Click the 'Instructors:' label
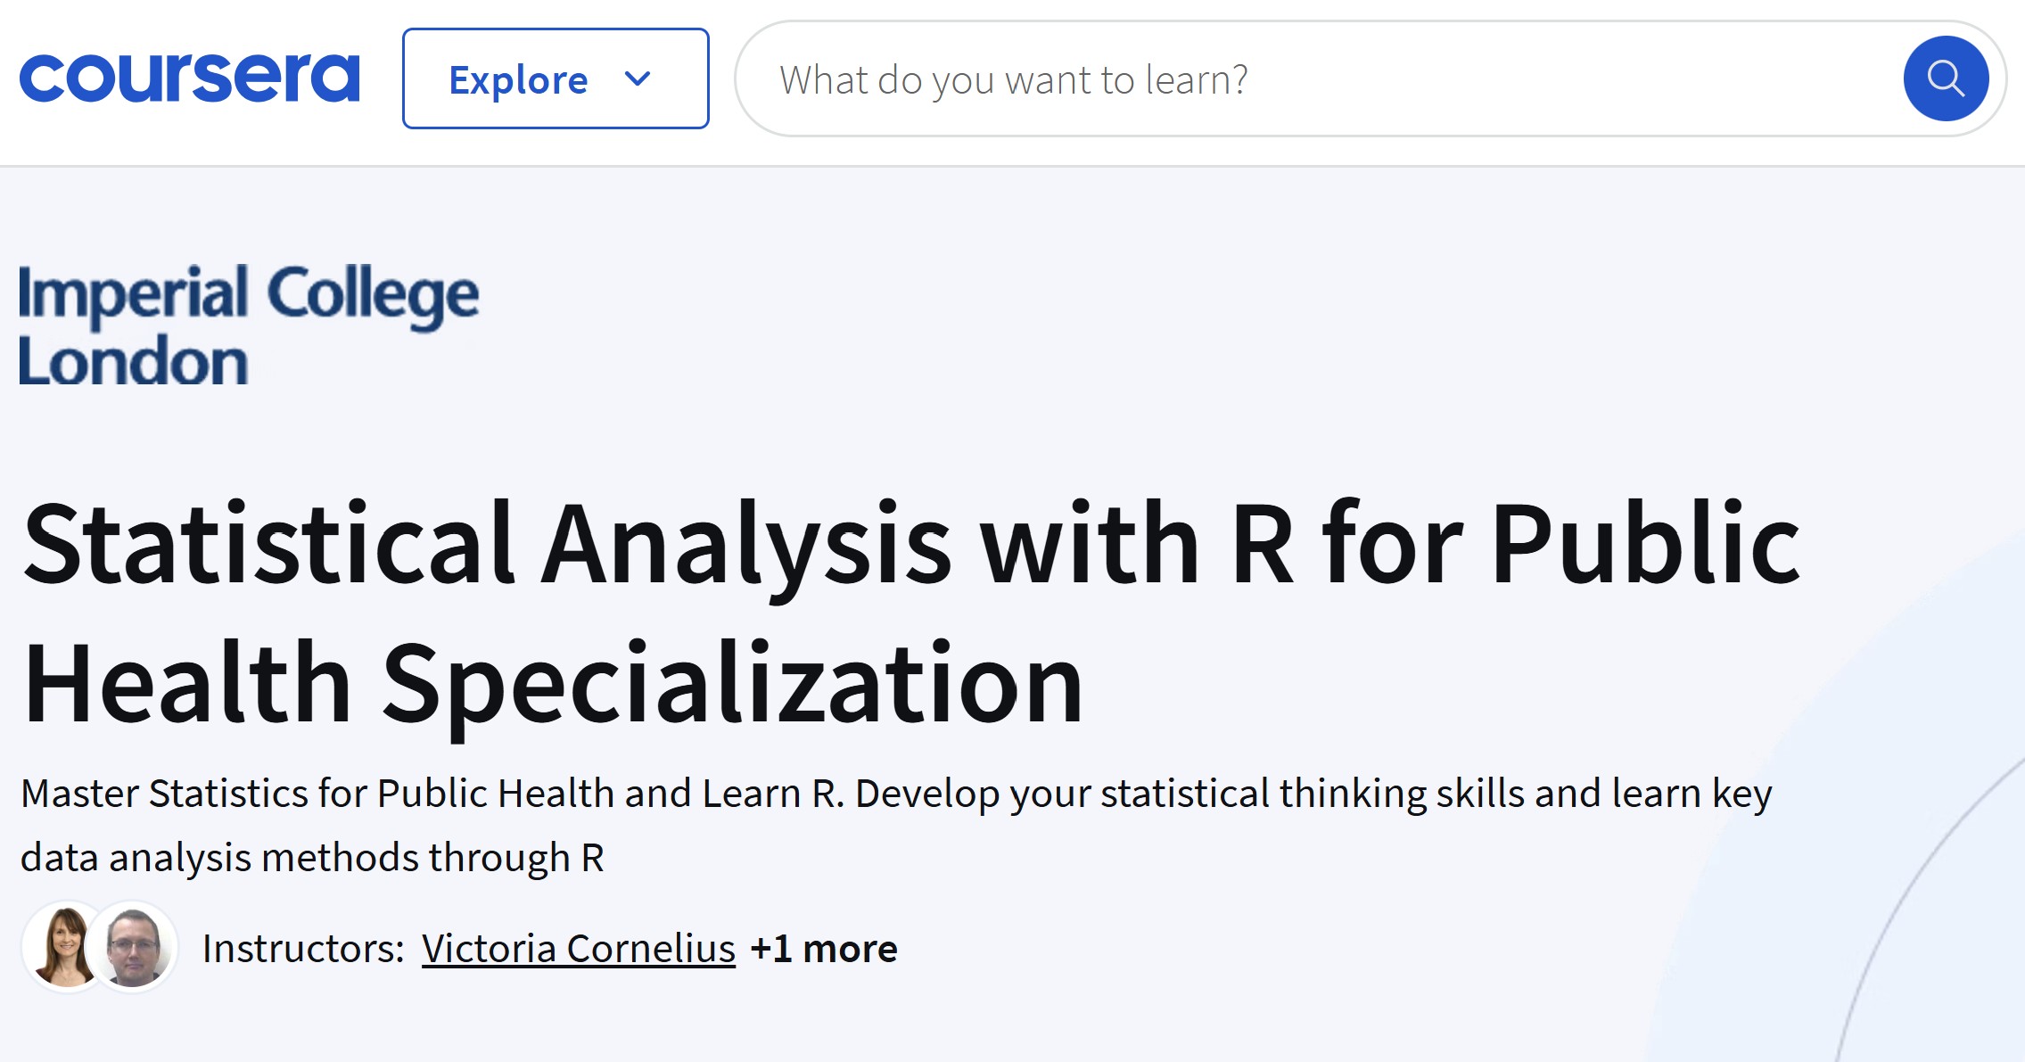 [x=304, y=949]
